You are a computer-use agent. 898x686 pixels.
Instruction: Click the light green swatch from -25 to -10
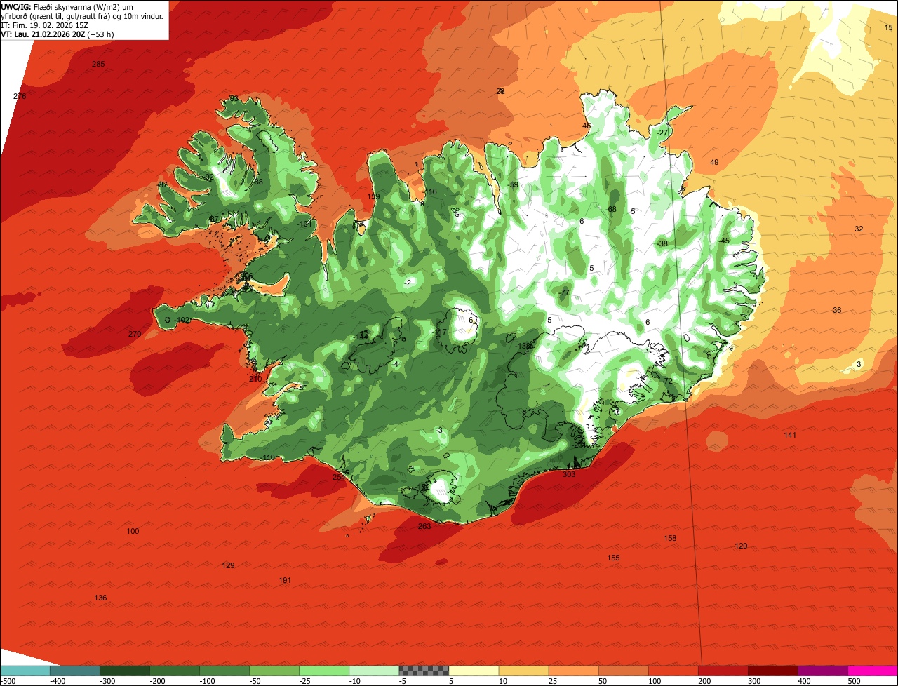[324, 670]
